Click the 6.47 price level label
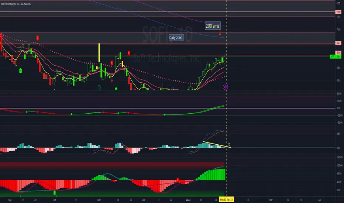 (x=338, y=43)
